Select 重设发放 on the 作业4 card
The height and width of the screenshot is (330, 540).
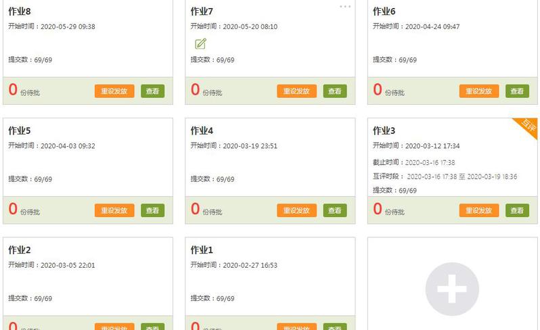click(296, 210)
